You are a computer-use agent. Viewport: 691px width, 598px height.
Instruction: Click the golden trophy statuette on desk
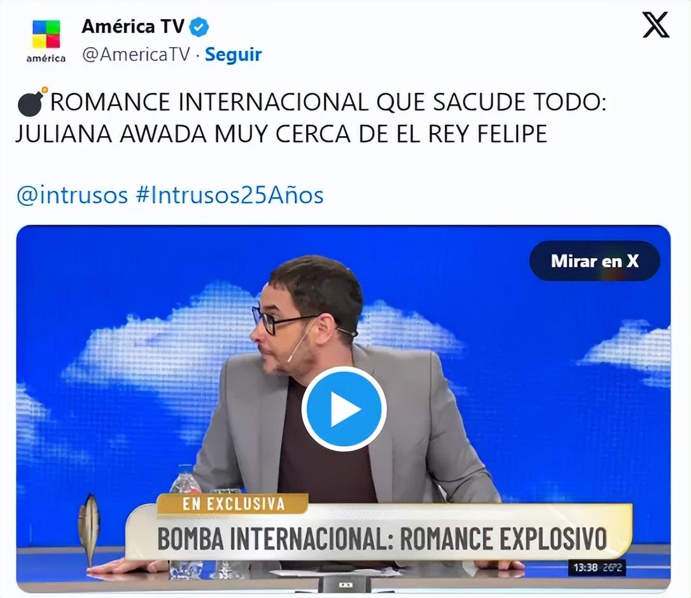click(x=90, y=529)
